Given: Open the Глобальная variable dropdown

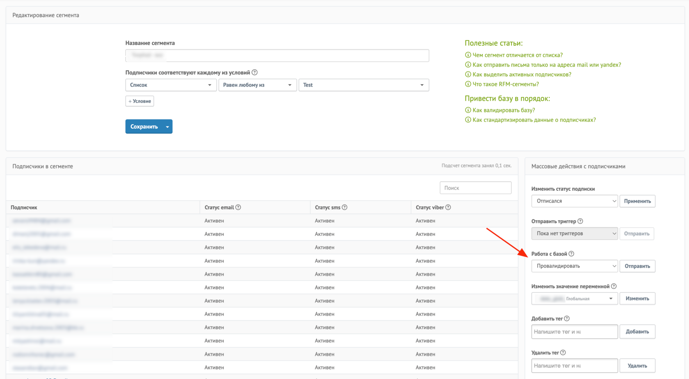Looking at the screenshot, I should click(575, 299).
